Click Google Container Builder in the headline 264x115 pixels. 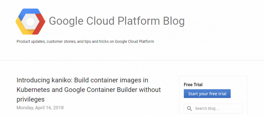pos(101,90)
